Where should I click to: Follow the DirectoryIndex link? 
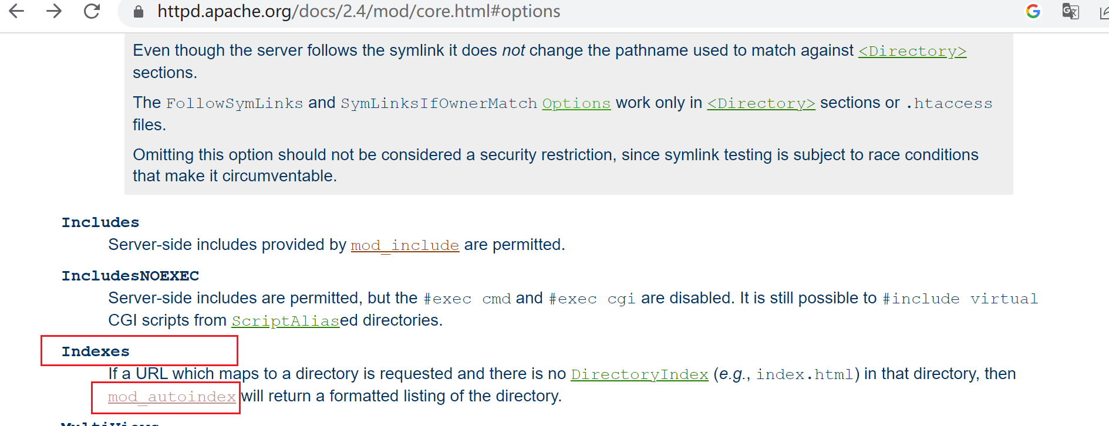[639, 374]
